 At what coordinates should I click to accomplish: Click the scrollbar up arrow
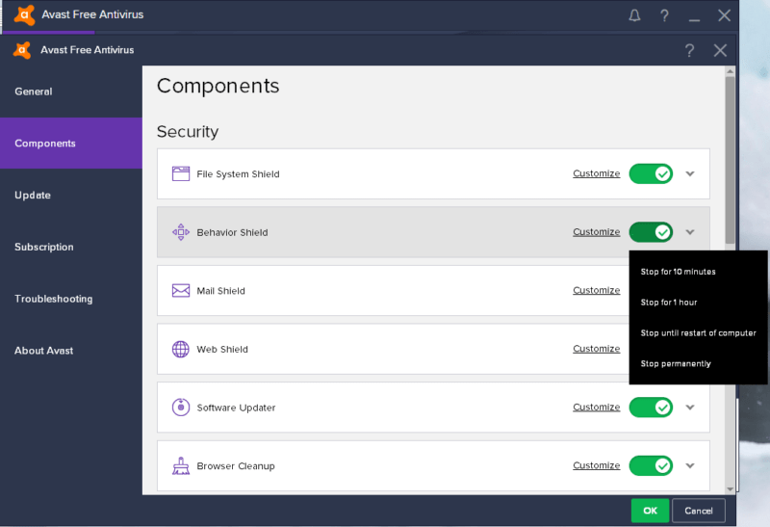click(x=731, y=71)
